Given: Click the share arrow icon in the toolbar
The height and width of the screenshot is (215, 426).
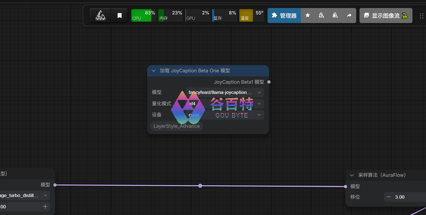Looking at the screenshot, I should pyautogui.click(x=349, y=16).
